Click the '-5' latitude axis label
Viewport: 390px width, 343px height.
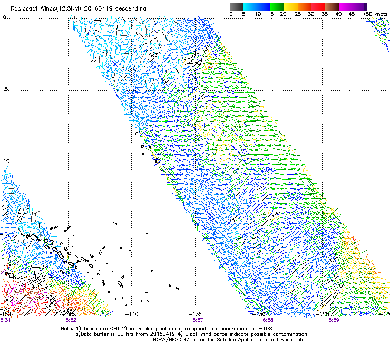point(4,89)
